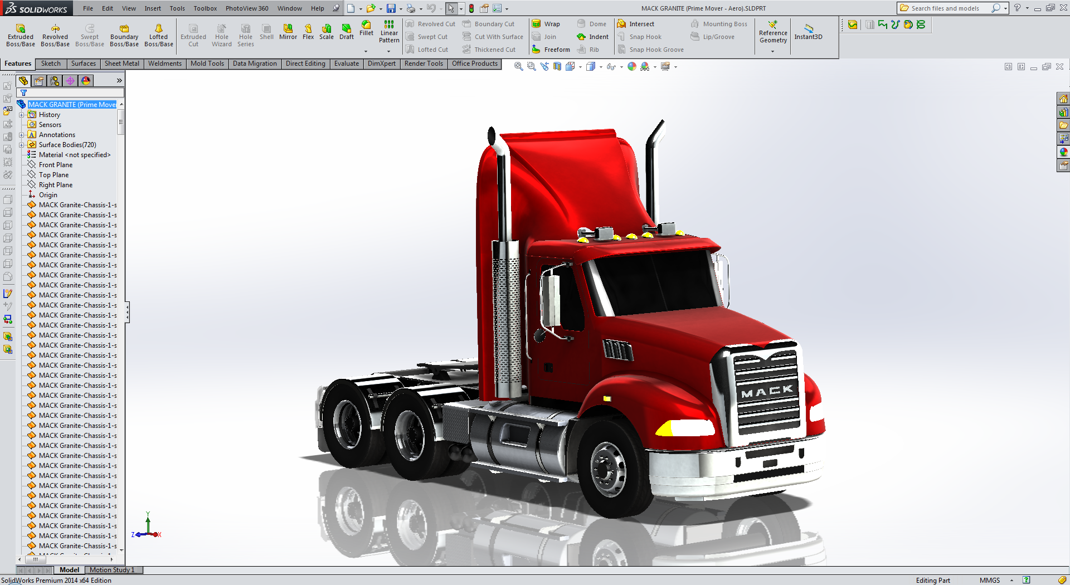1070x585 pixels.
Task: Choose the Lofted Boss/Base tool
Action: [159, 35]
